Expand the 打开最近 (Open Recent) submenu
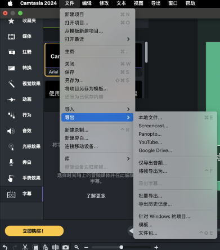Screen dimensions: 220x250 coord(97,39)
